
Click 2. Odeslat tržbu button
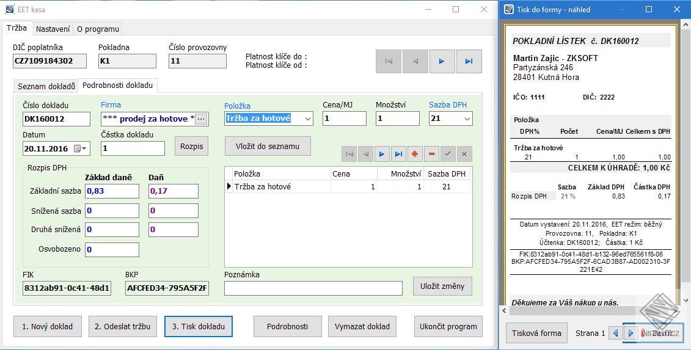(123, 327)
